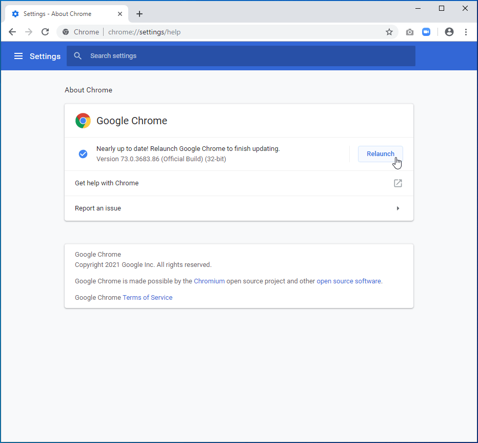Click the Chrome logo in the address bar
The width and height of the screenshot is (478, 443).
point(65,32)
